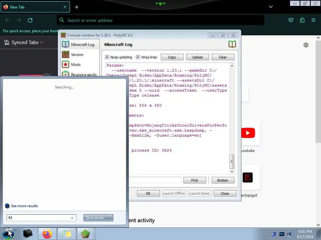Upload the Minecraft log
Viewport: 321px width, 240px height.
197,57
